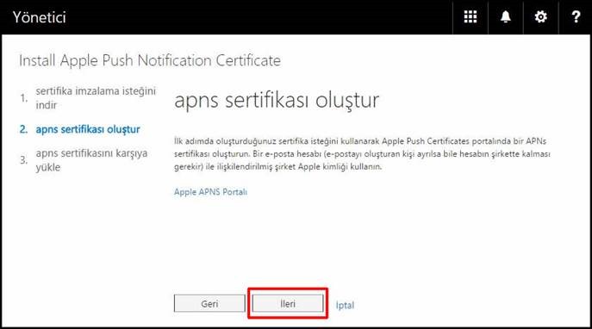The width and height of the screenshot is (592, 329).
Task: Cancel the wizard via İptal link
Action: coord(345,305)
